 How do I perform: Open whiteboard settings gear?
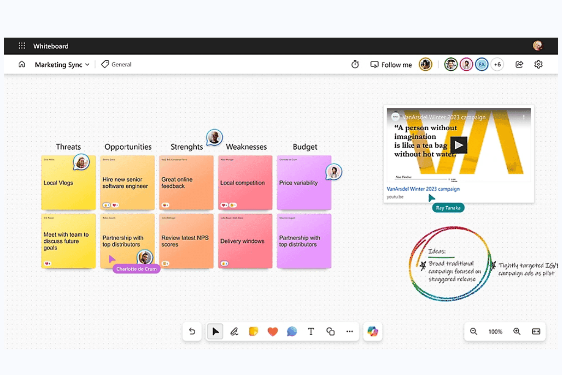(x=538, y=65)
